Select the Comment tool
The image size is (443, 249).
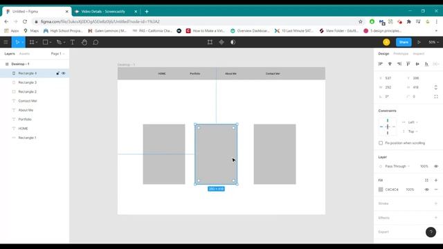[x=96, y=42]
